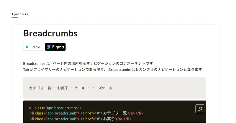Click the copy code icon
The width and height of the screenshot is (236, 123).
click(200, 109)
